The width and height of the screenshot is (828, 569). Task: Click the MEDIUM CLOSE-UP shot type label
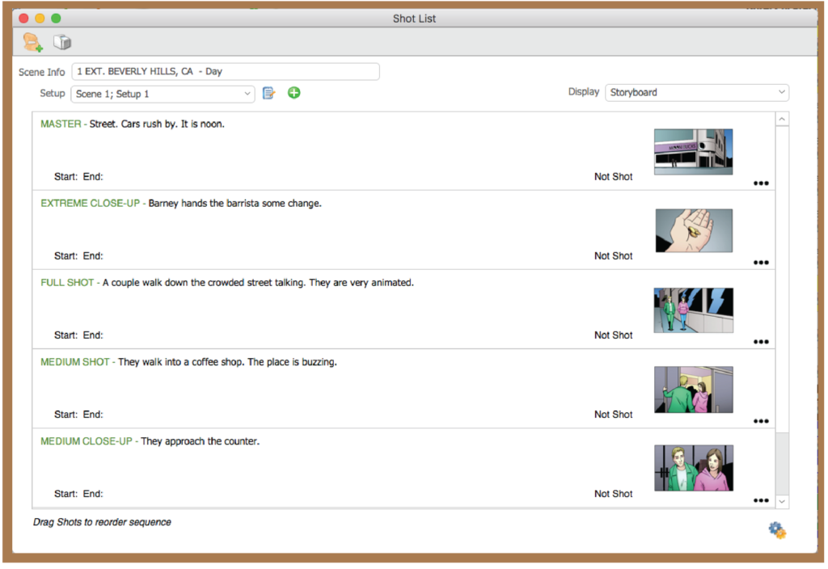(x=87, y=441)
